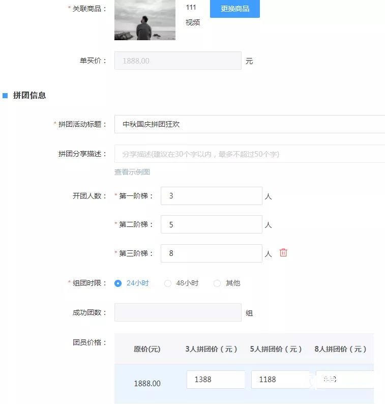The height and width of the screenshot is (404, 385).
Task: Click the 拼团信息 section heading
Action: 29,95
